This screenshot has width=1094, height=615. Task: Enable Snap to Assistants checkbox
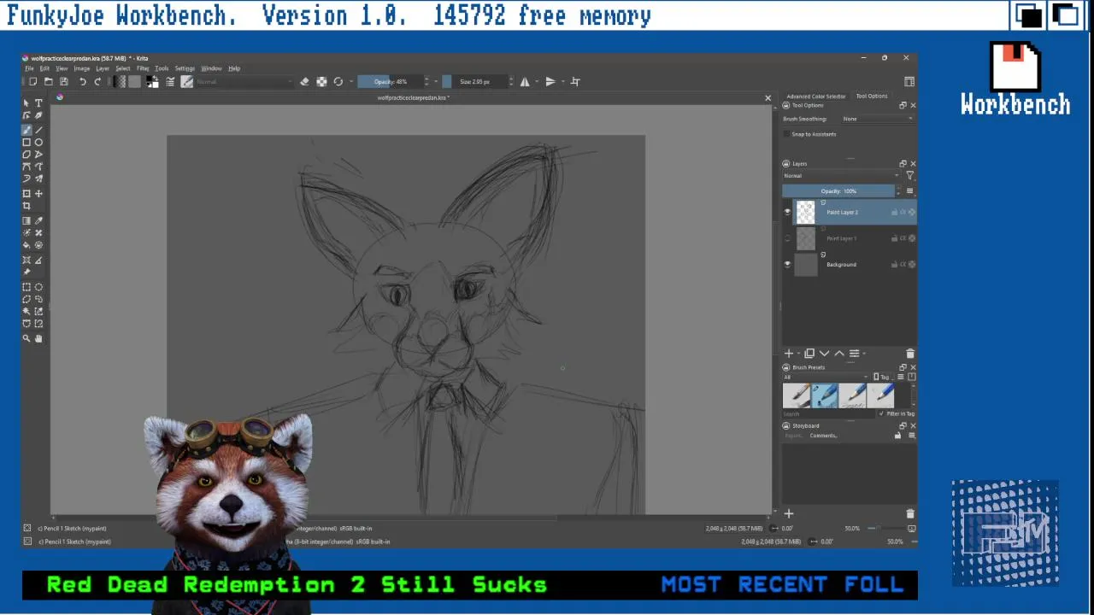coord(787,134)
